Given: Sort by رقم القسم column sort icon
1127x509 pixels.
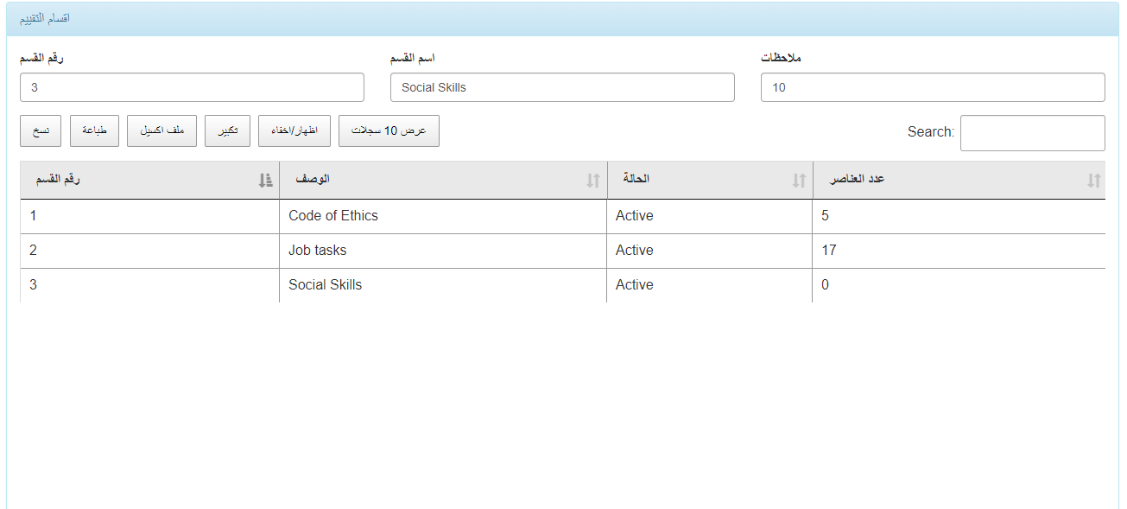Looking at the screenshot, I should pos(265,181).
